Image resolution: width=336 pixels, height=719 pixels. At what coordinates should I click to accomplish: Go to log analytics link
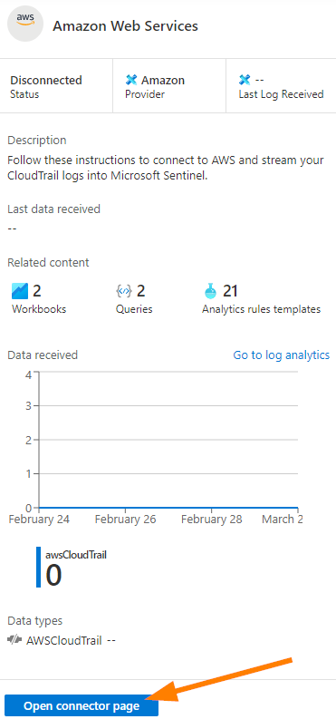pyautogui.click(x=282, y=355)
